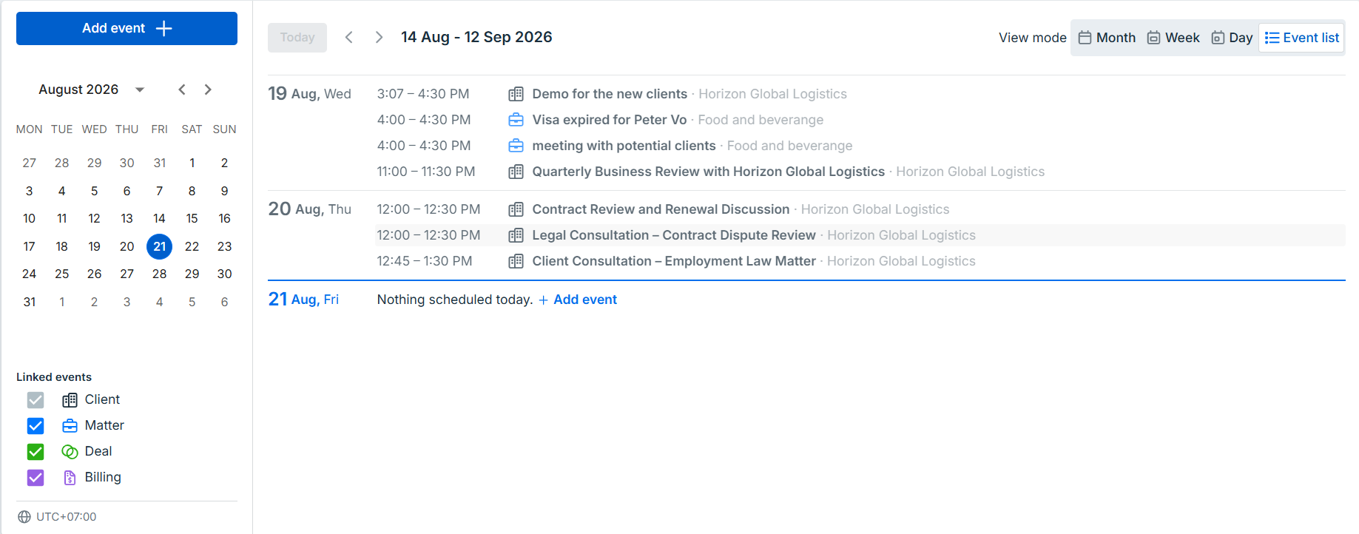Open meeting with potential clients event
The height and width of the screenshot is (534, 1359).
(624, 146)
